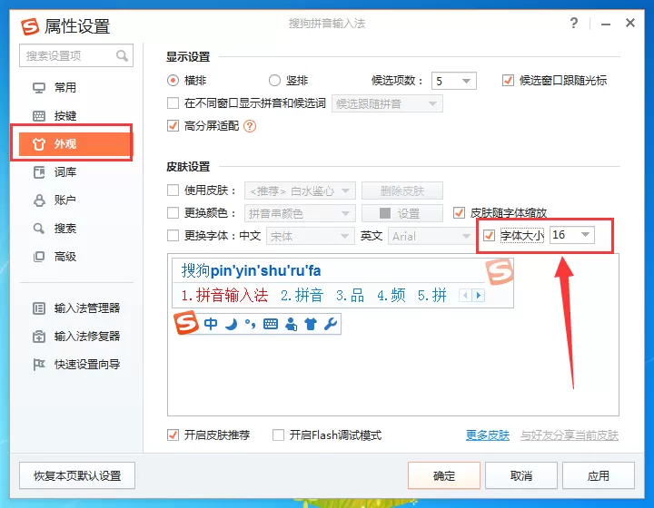Click the stacked-squares icon beside 高级
This screenshot has height=508, width=654.
[x=39, y=257]
